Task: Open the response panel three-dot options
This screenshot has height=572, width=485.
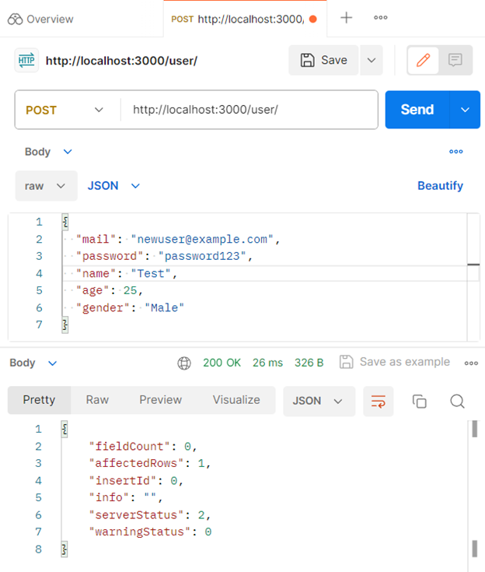Action: coord(471,363)
